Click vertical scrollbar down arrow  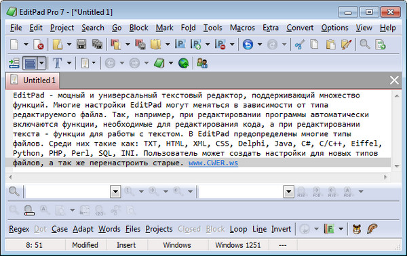397,166
